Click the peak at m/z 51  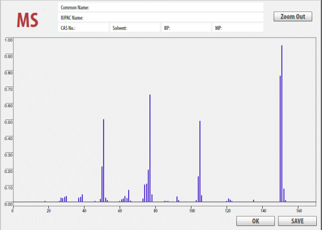point(103,161)
